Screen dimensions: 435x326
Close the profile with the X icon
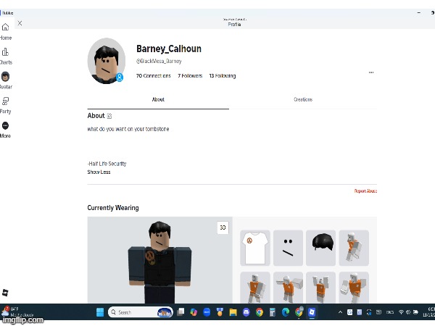(x=20, y=23)
